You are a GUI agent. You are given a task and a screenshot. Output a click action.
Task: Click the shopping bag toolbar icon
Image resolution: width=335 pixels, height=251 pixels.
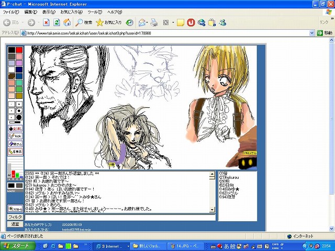[x=211, y=22]
